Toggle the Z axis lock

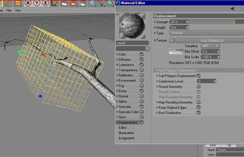coord(46,3)
